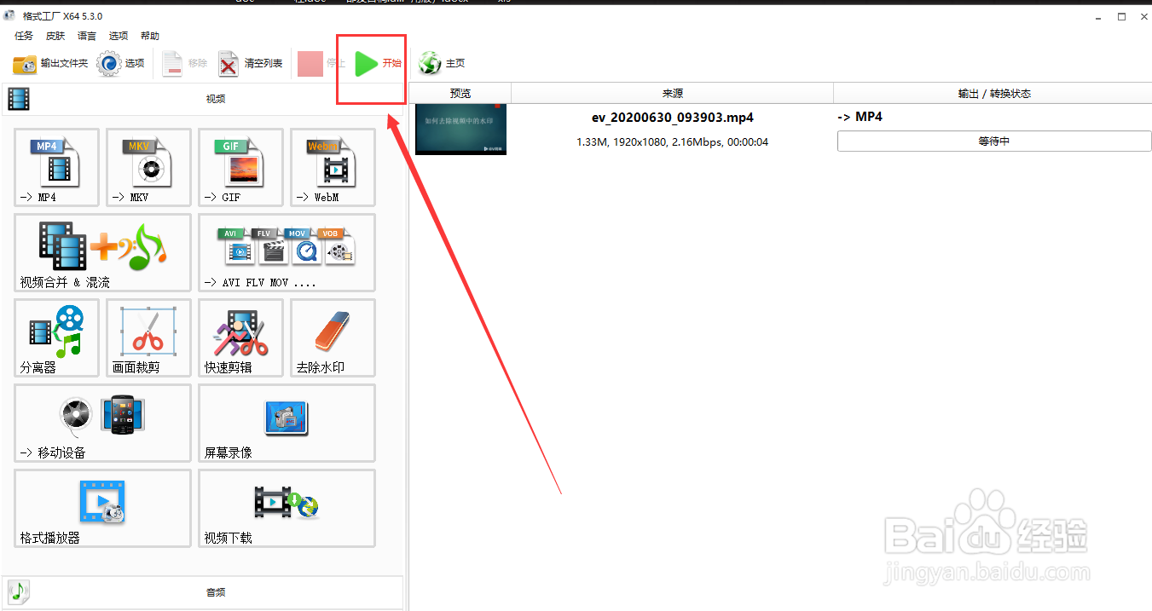Open the 帮助 menu
The image size is (1152, 611).
150,36
